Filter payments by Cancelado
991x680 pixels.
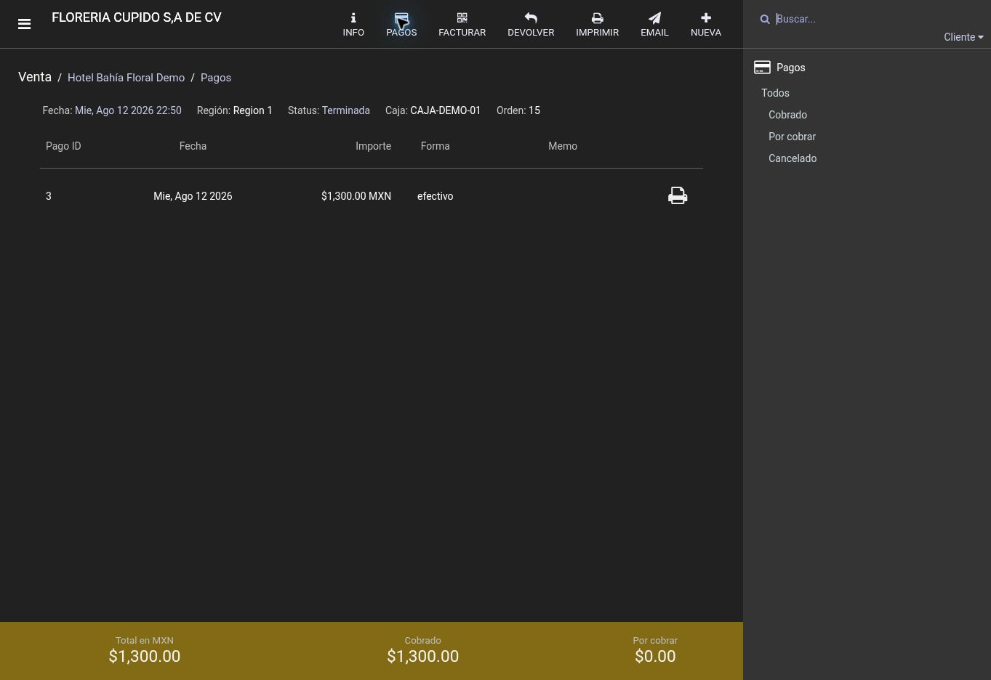(x=793, y=158)
